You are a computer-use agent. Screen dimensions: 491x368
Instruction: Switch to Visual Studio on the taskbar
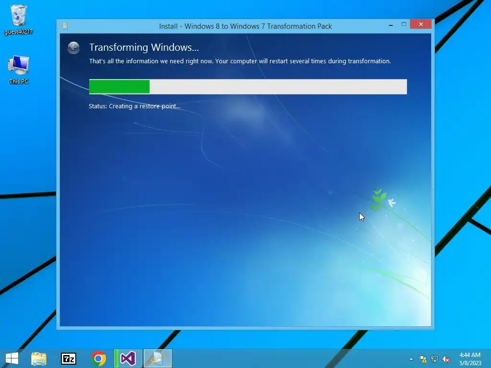[128, 358]
